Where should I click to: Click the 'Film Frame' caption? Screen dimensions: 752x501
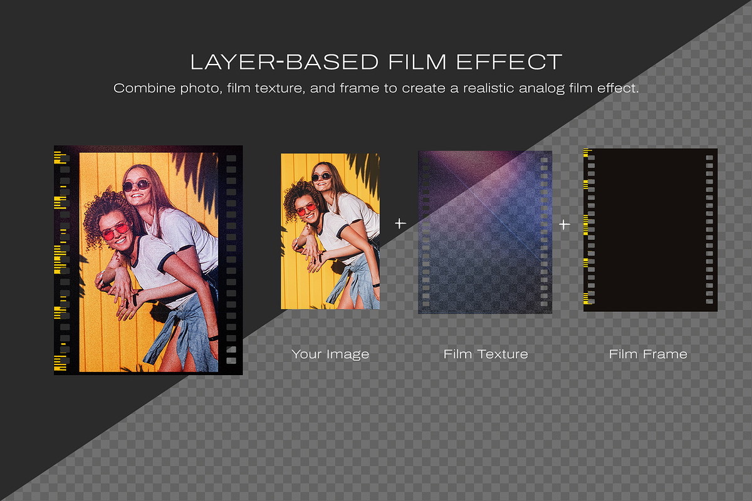click(x=648, y=354)
